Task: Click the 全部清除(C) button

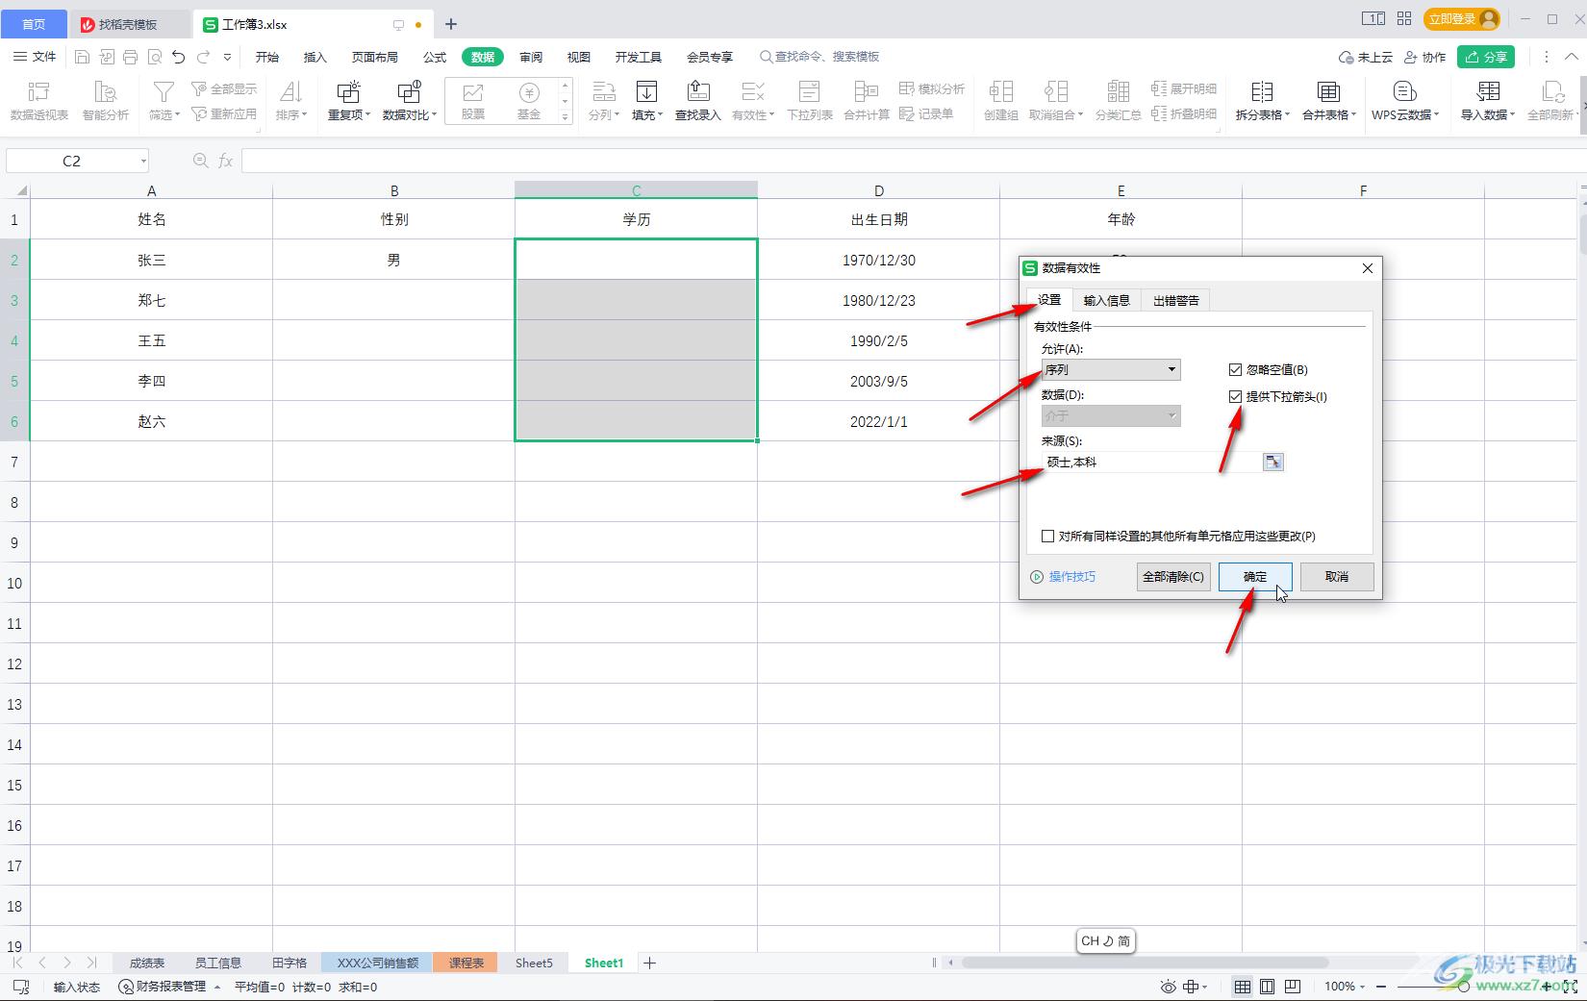Action: point(1173,577)
